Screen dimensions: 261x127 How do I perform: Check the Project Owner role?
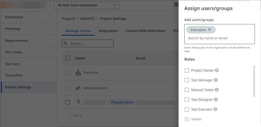click(x=187, y=70)
